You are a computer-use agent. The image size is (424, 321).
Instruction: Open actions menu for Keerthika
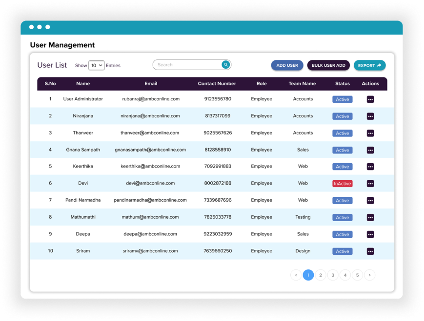370,166
